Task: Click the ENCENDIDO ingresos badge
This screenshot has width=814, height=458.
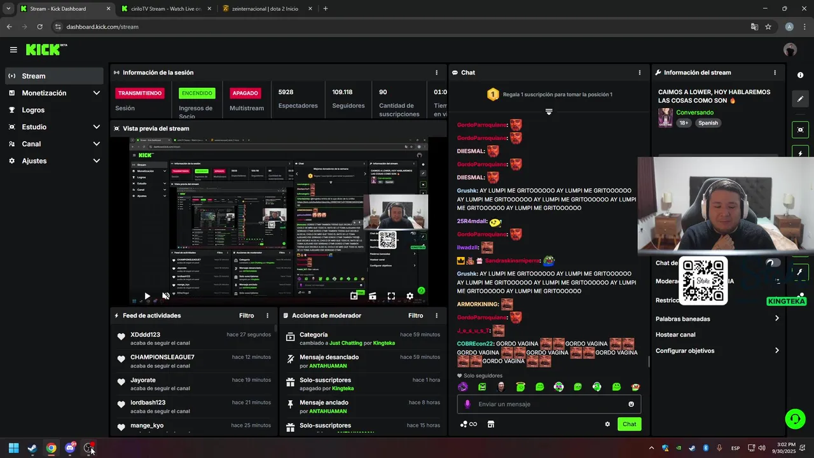Action: click(x=197, y=93)
